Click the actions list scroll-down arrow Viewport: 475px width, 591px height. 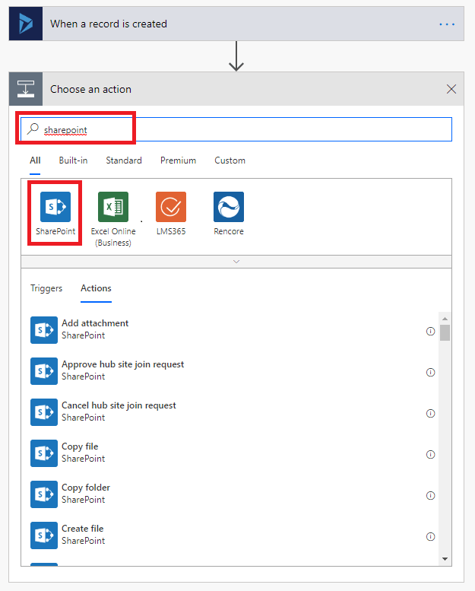(x=445, y=559)
